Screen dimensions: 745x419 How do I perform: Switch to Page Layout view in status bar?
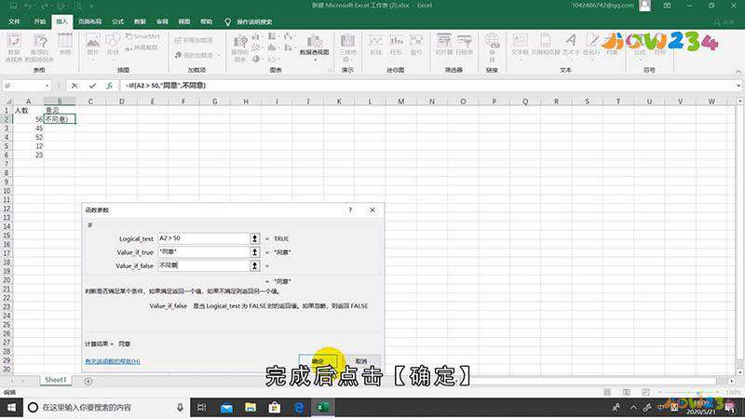coord(626,392)
